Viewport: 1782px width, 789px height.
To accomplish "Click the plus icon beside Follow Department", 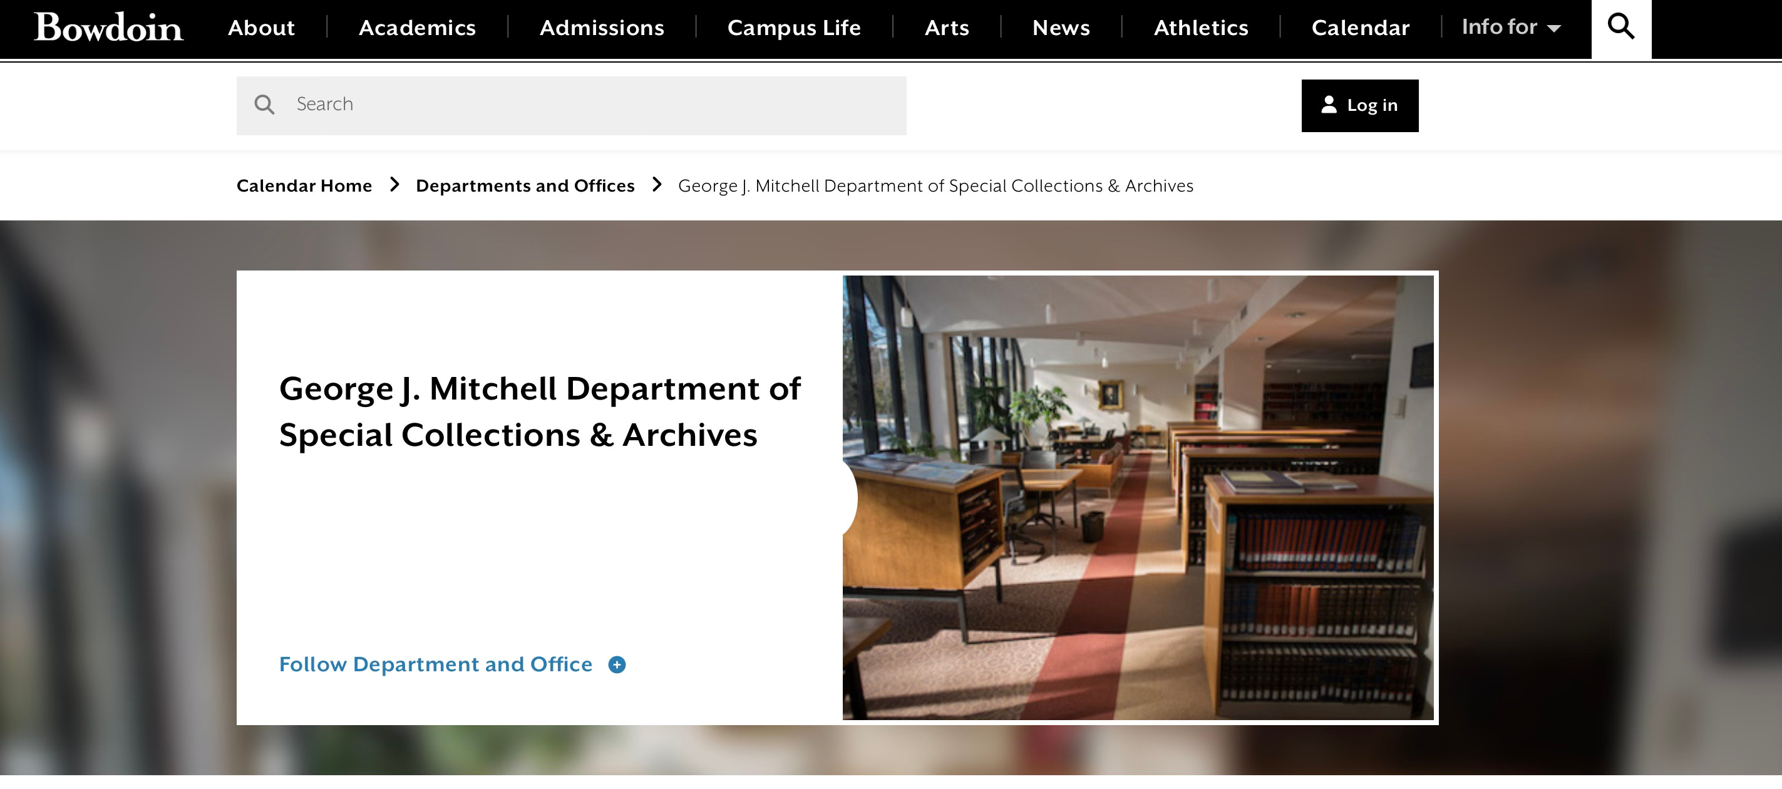I will coord(617,664).
